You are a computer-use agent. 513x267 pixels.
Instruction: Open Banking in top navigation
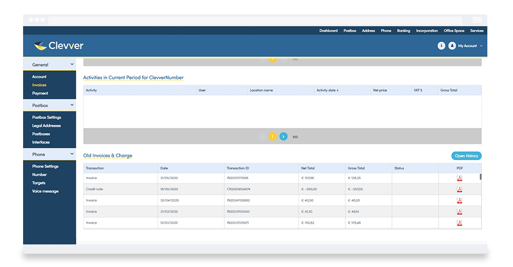point(403,31)
